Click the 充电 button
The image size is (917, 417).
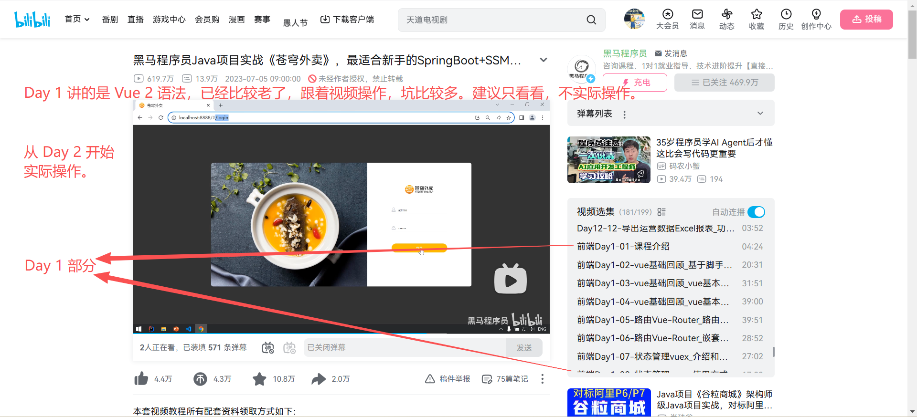(635, 83)
